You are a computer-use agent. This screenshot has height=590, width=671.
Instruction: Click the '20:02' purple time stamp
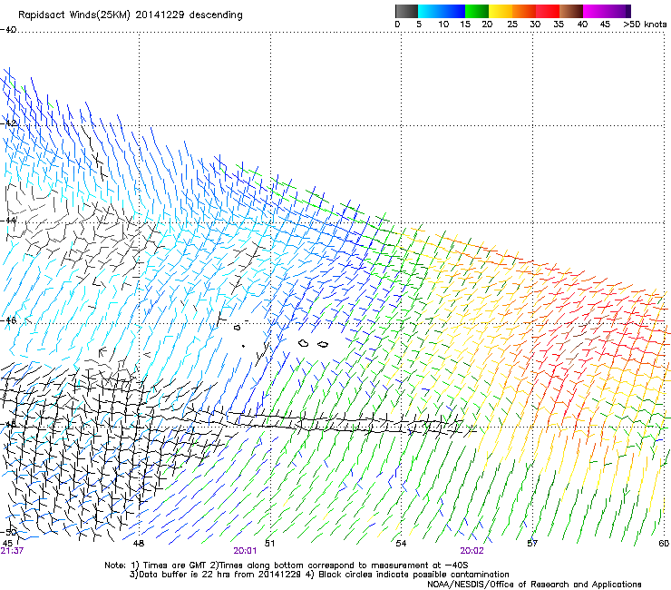pyautogui.click(x=472, y=551)
